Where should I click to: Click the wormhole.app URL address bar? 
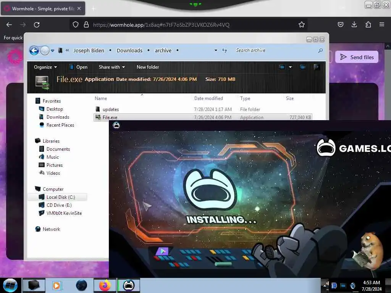188,25
